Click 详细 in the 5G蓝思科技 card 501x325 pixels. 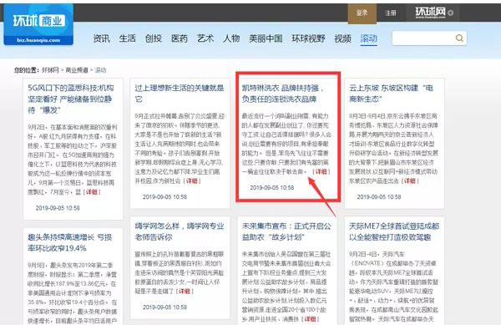92,191
